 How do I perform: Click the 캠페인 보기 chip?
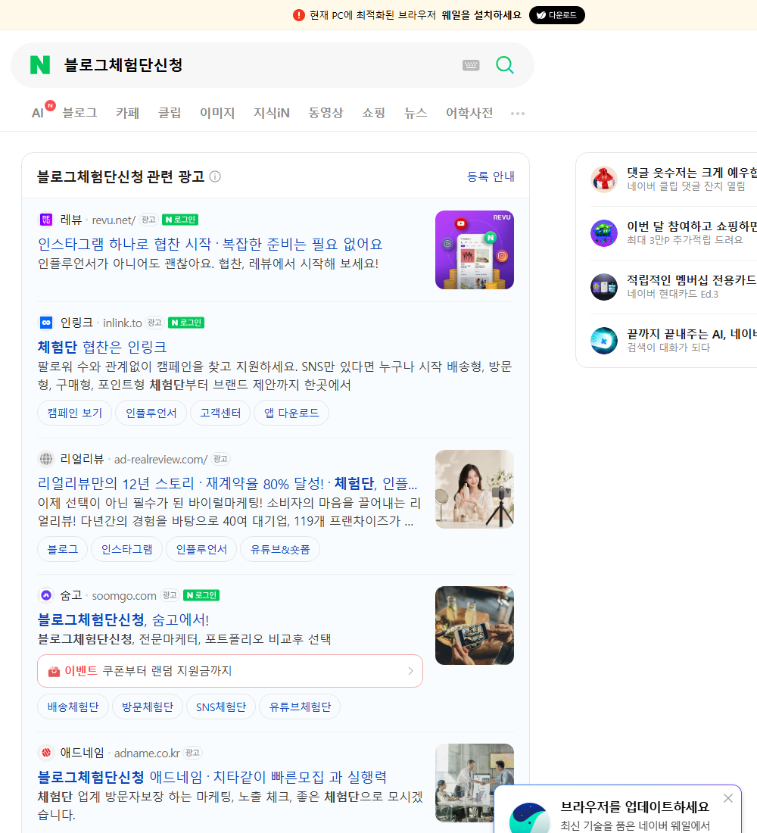click(74, 413)
